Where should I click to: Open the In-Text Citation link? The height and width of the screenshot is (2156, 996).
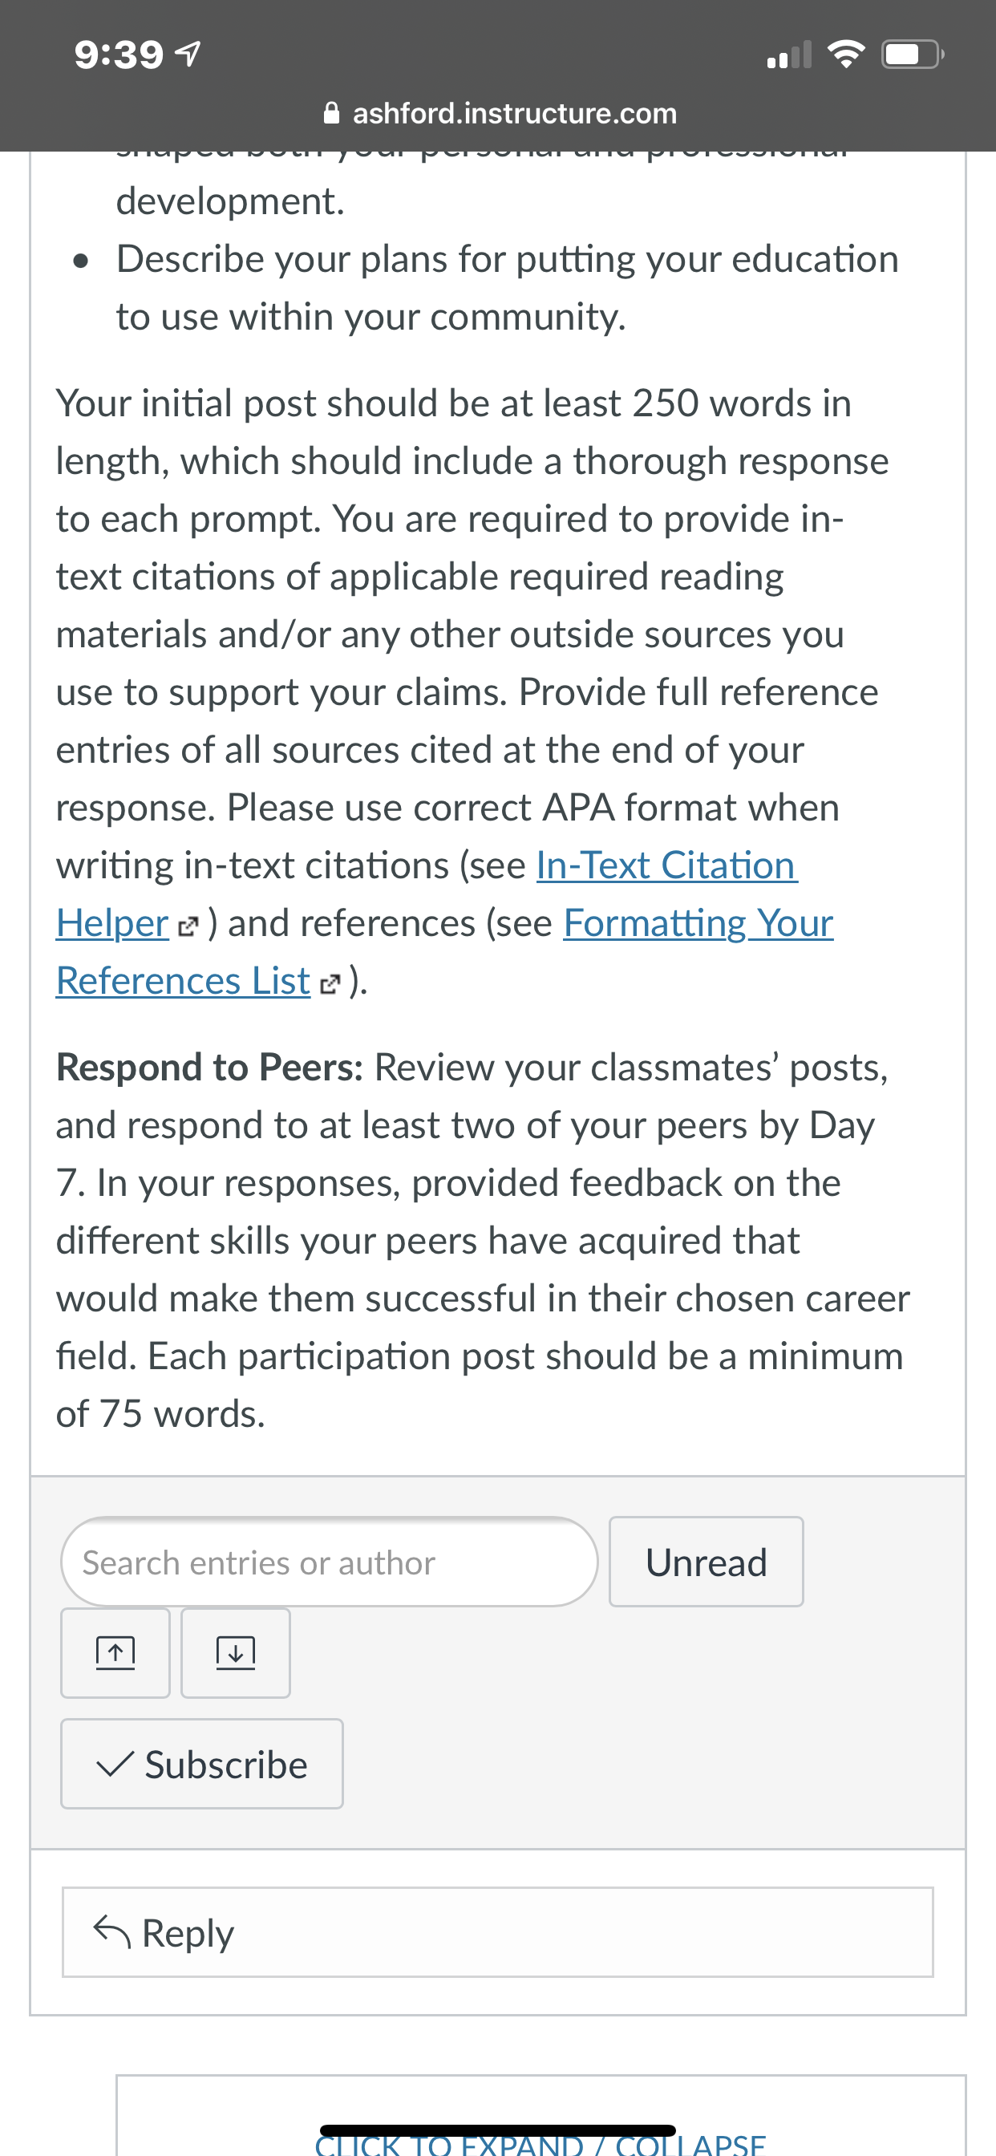[666, 865]
